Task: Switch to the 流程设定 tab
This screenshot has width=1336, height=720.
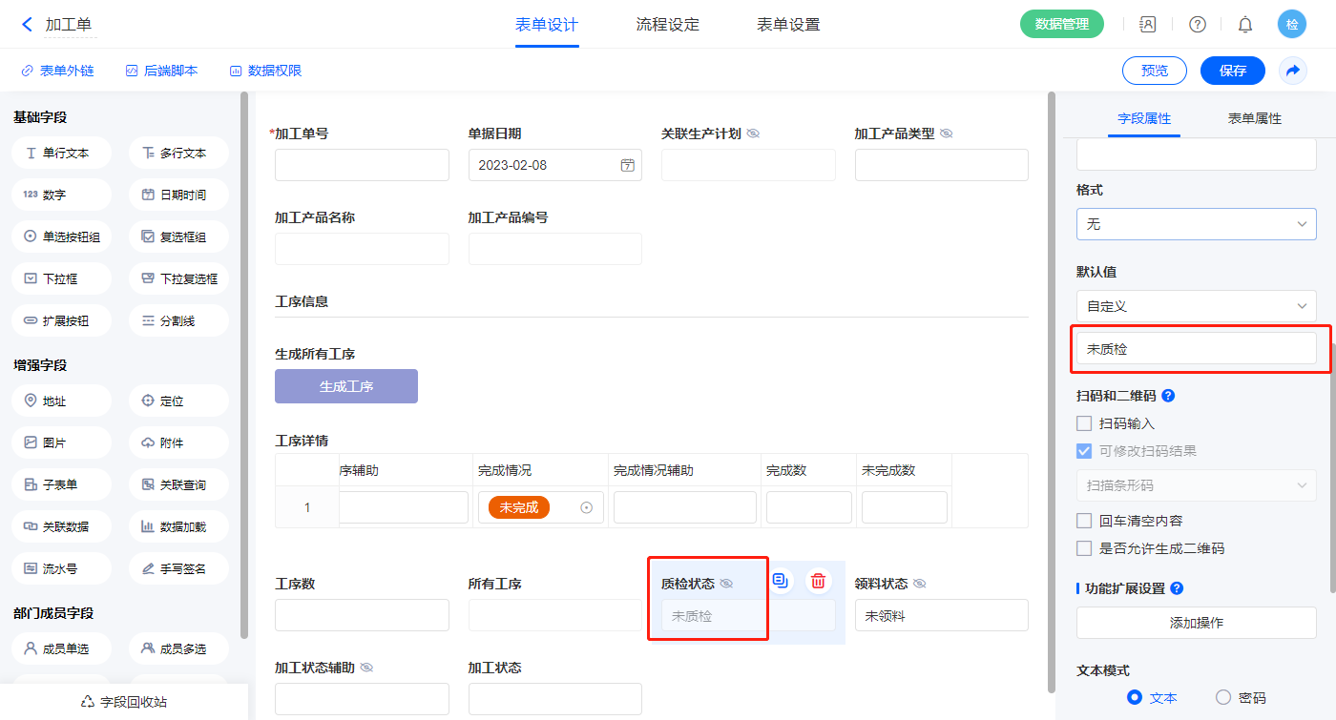Action: point(667,25)
